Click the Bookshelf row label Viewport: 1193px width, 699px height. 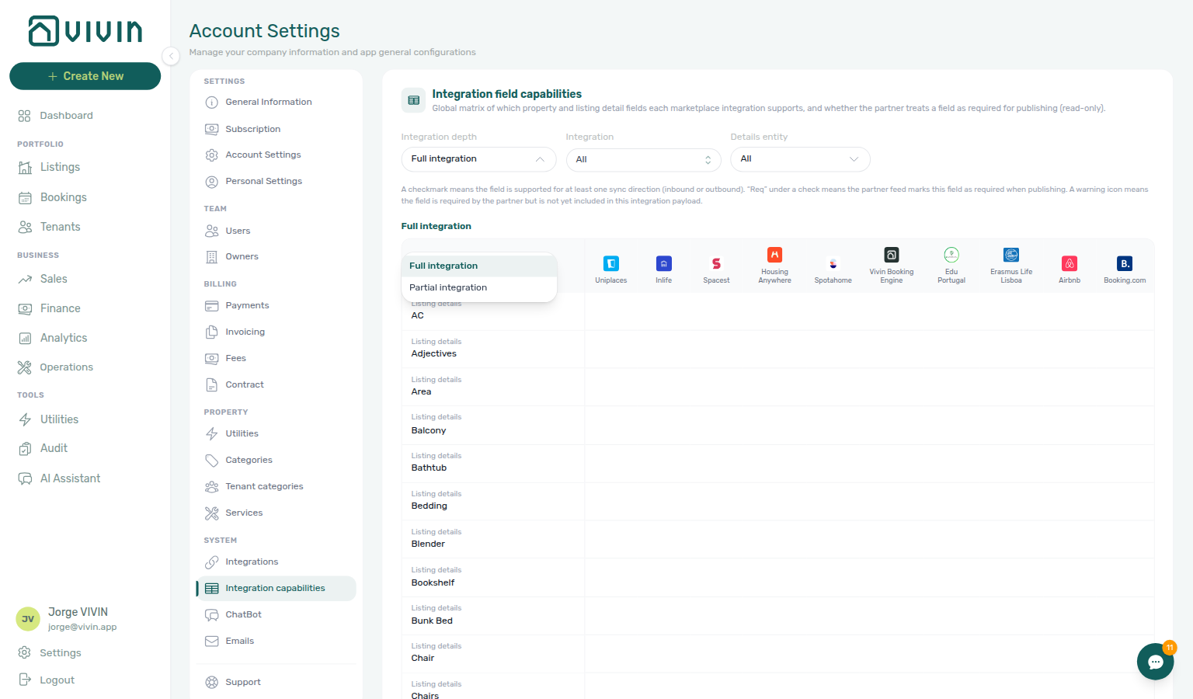pos(433,583)
